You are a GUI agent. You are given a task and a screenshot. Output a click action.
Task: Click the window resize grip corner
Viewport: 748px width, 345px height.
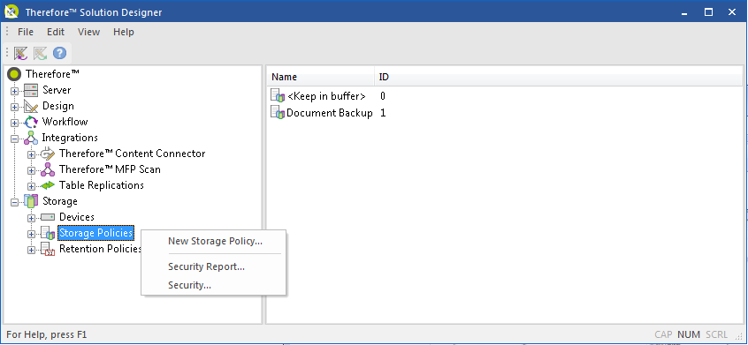(x=738, y=335)
